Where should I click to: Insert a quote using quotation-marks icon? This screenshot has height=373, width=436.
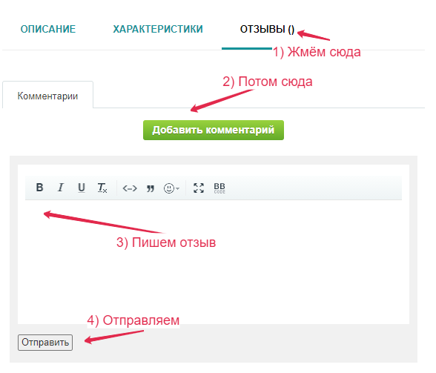click(x=151, y=188)
